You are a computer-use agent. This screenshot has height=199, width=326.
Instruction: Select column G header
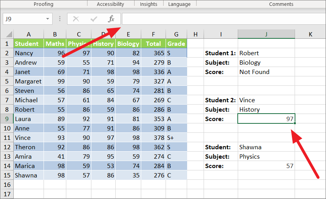click(176, 34)
